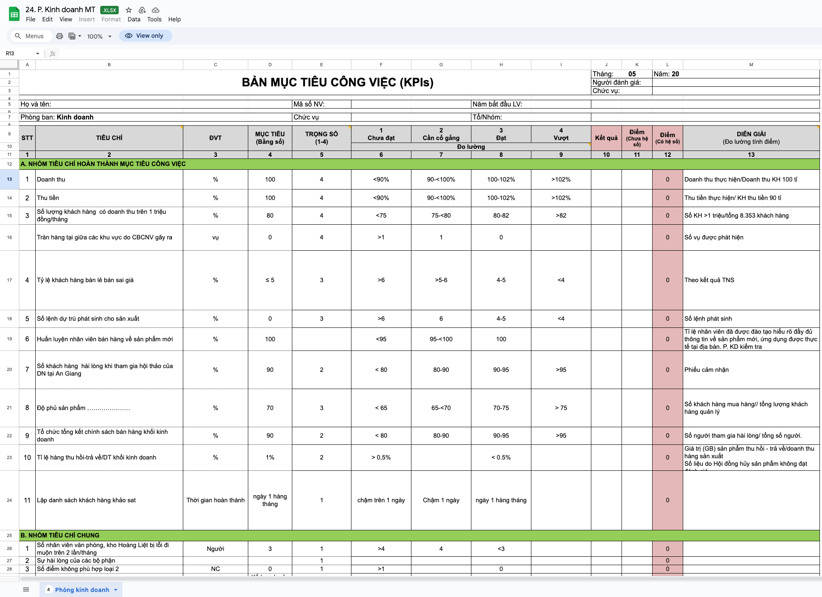Screen dimensions: 822x597
Task: Click the pink Điểm cell for Doanh thu
Action: (x=667, y=179)
